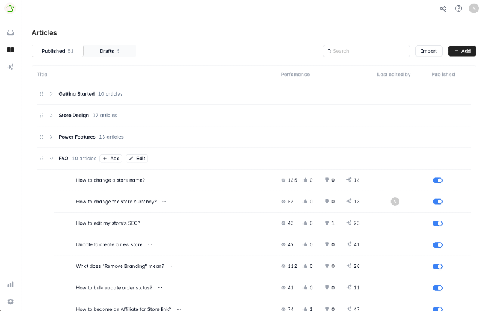
Task: Edit the FAQ category
Action: [x=137, y=159]
